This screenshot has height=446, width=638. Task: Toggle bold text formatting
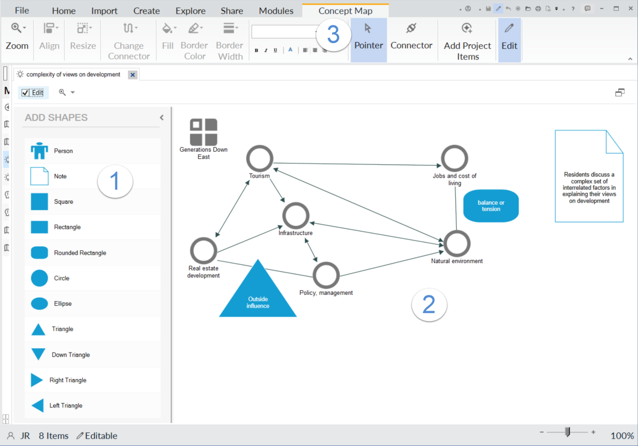pos(256,50)
